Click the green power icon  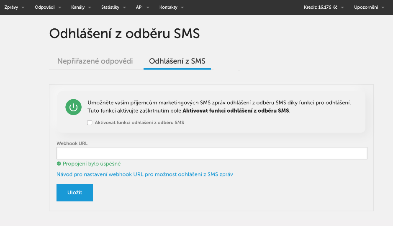pyautogui.click(x=73, y=107)
